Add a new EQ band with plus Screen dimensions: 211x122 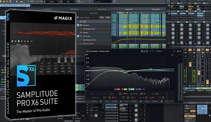pyautogui.click(x=144, y=89)
